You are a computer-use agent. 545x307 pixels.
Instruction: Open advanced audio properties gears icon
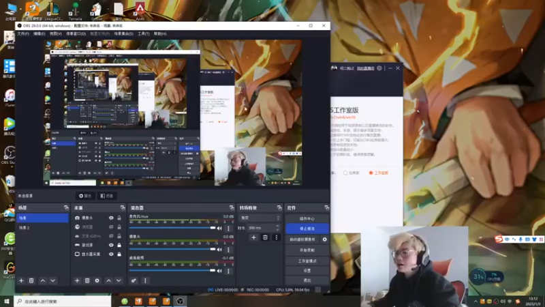[134, 280]
